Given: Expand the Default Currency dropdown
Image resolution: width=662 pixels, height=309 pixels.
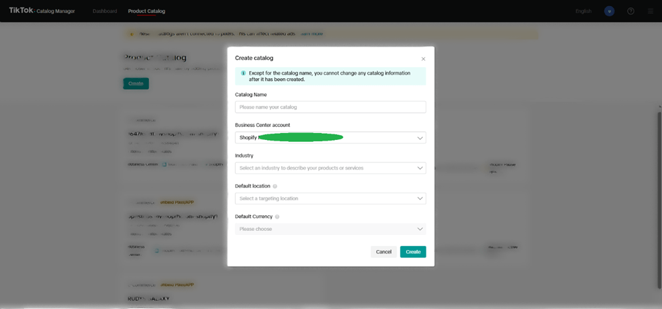Looking at the screenshot, I should click(330, 229).
